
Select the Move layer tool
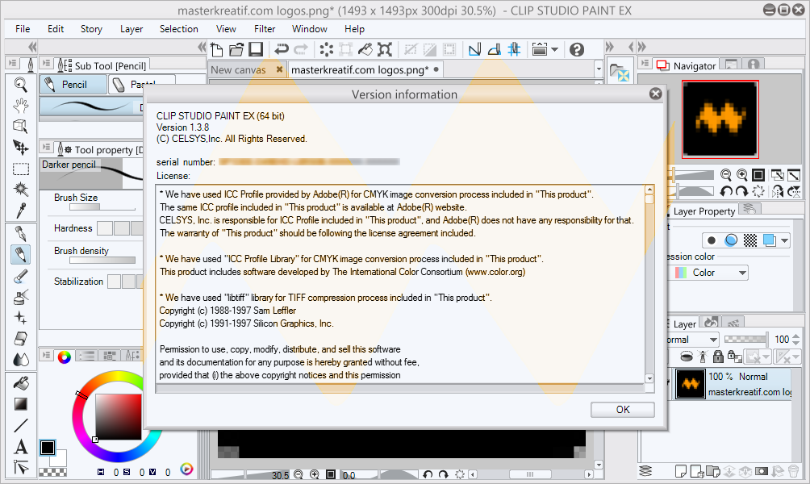tap(21, 148)
